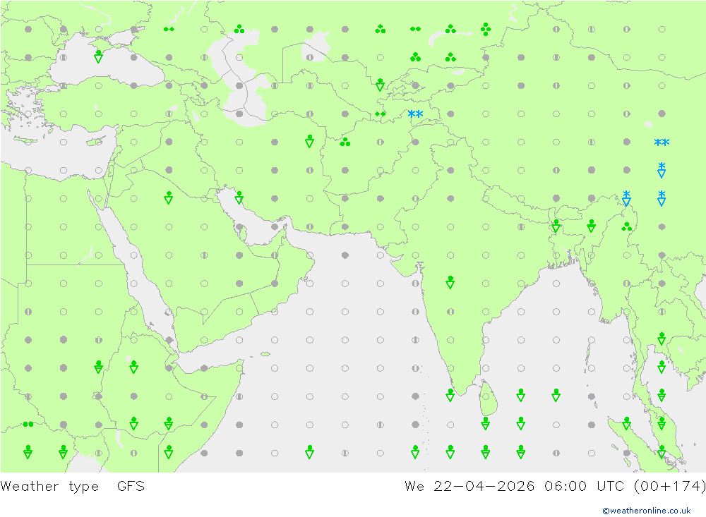This screenshot has height=517, width=706.
Task: Click the four-dot heavy rain symbol
Action: click(486, 29)
